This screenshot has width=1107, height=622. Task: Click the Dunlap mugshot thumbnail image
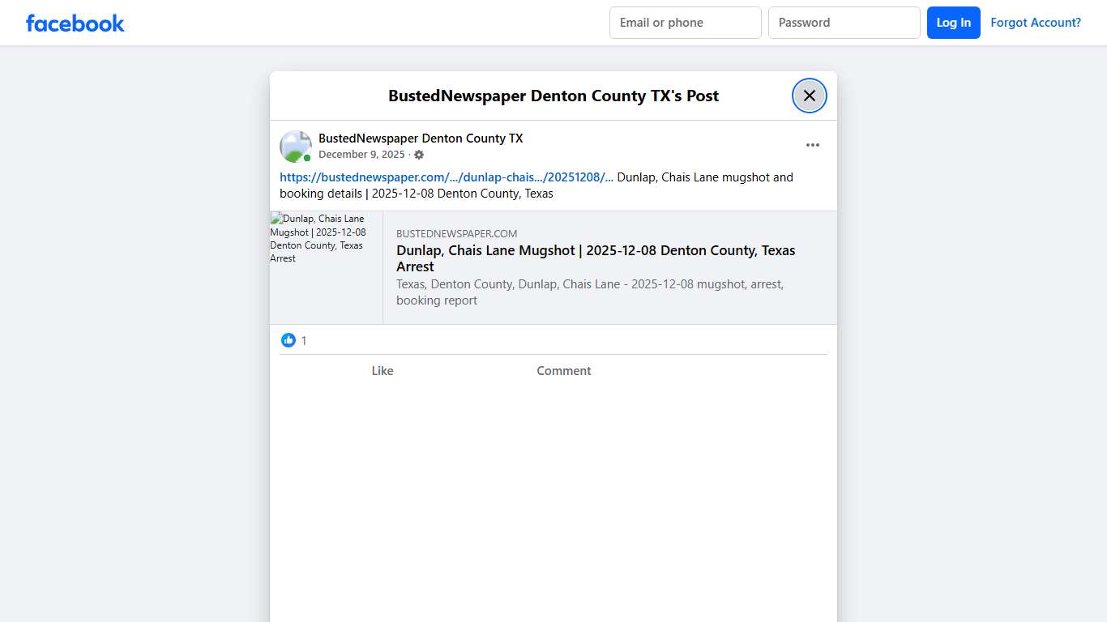(x=324, y=267)
